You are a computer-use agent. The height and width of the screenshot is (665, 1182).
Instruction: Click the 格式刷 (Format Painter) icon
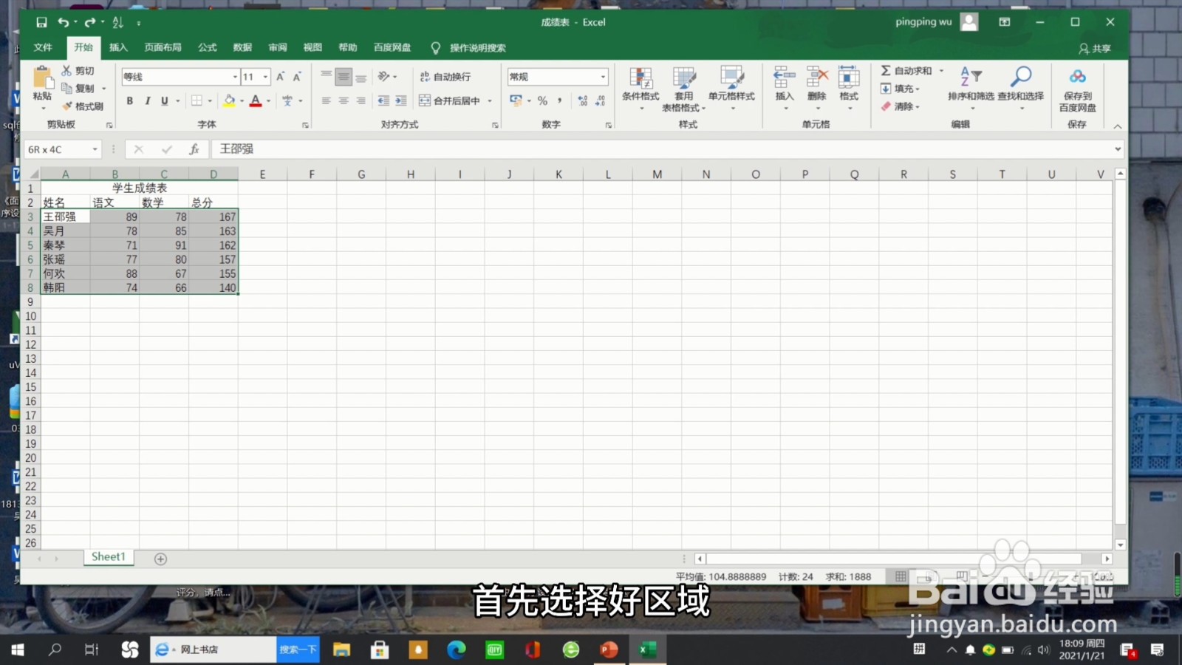click(66, 106)
